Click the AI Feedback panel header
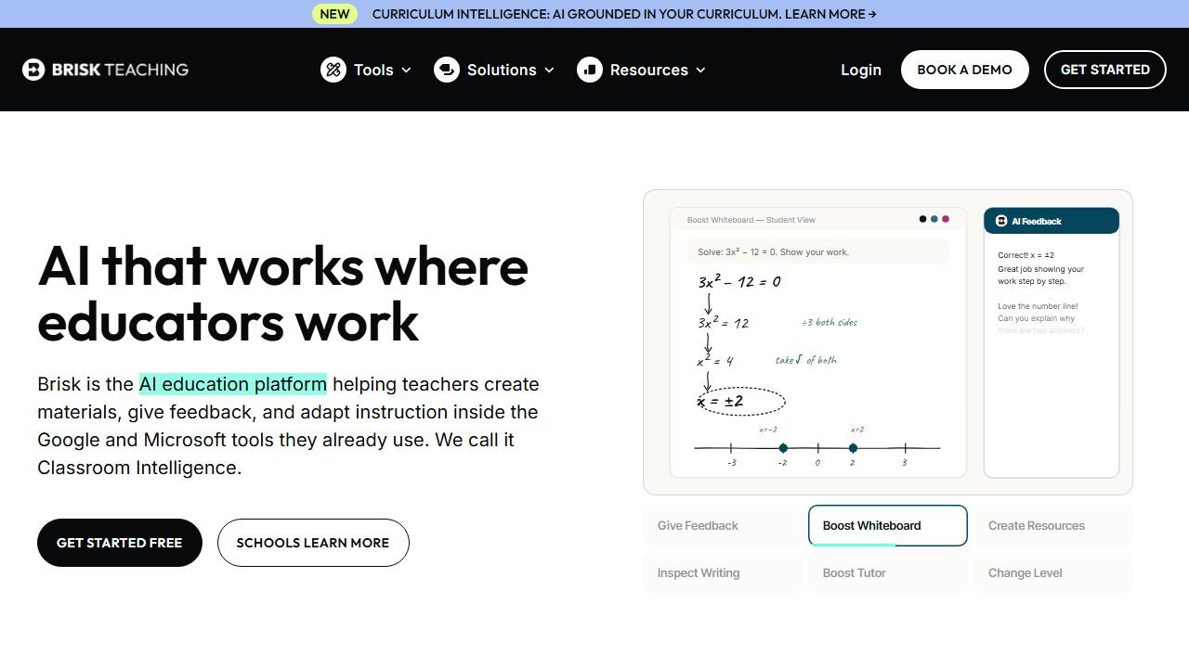The width and height of the screenshot is (1189, 668). click(x=1052, y=221)
